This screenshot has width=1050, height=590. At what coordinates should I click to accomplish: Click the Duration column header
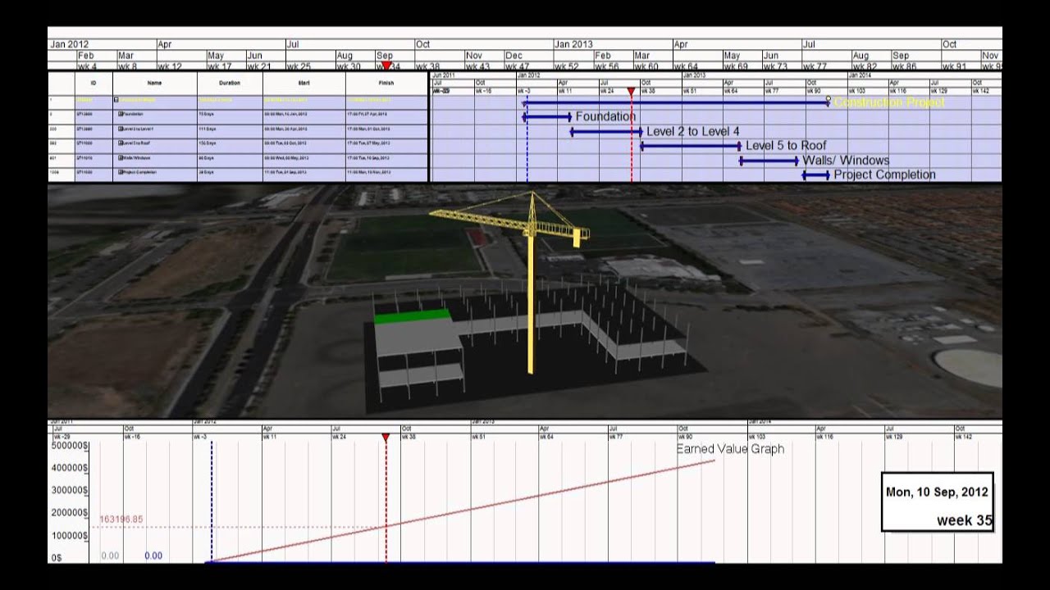(230, 83)
